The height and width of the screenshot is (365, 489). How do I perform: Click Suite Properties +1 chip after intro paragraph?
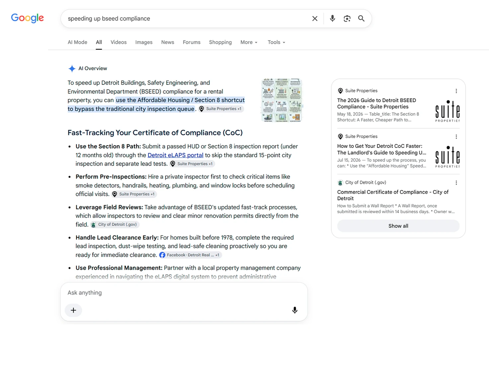[x=221, y=109]
